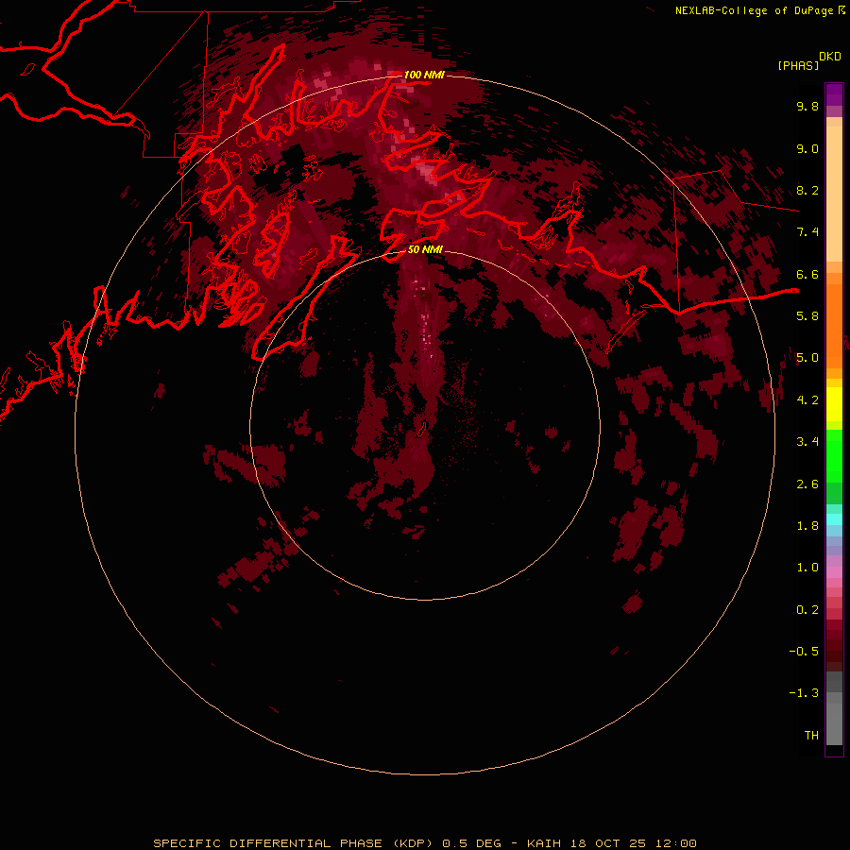
Task: Click the 1.8 value on the color scale
Action: coord(807,526)
